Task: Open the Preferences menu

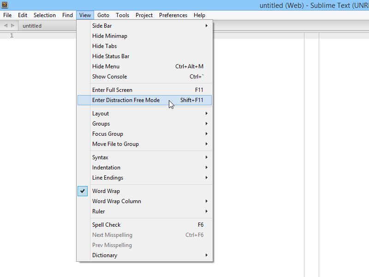Action: pos(173,15)
